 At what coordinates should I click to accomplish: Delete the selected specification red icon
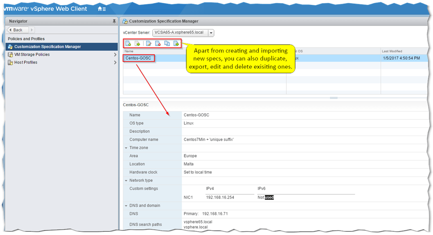point(158,44)
